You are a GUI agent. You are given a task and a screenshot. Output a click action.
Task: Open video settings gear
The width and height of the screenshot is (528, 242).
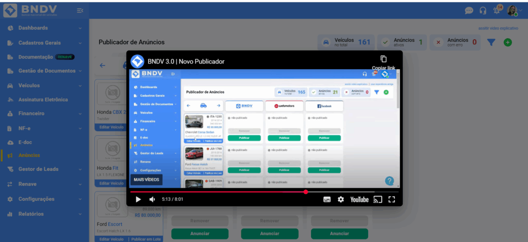click(x=341, y=200)
